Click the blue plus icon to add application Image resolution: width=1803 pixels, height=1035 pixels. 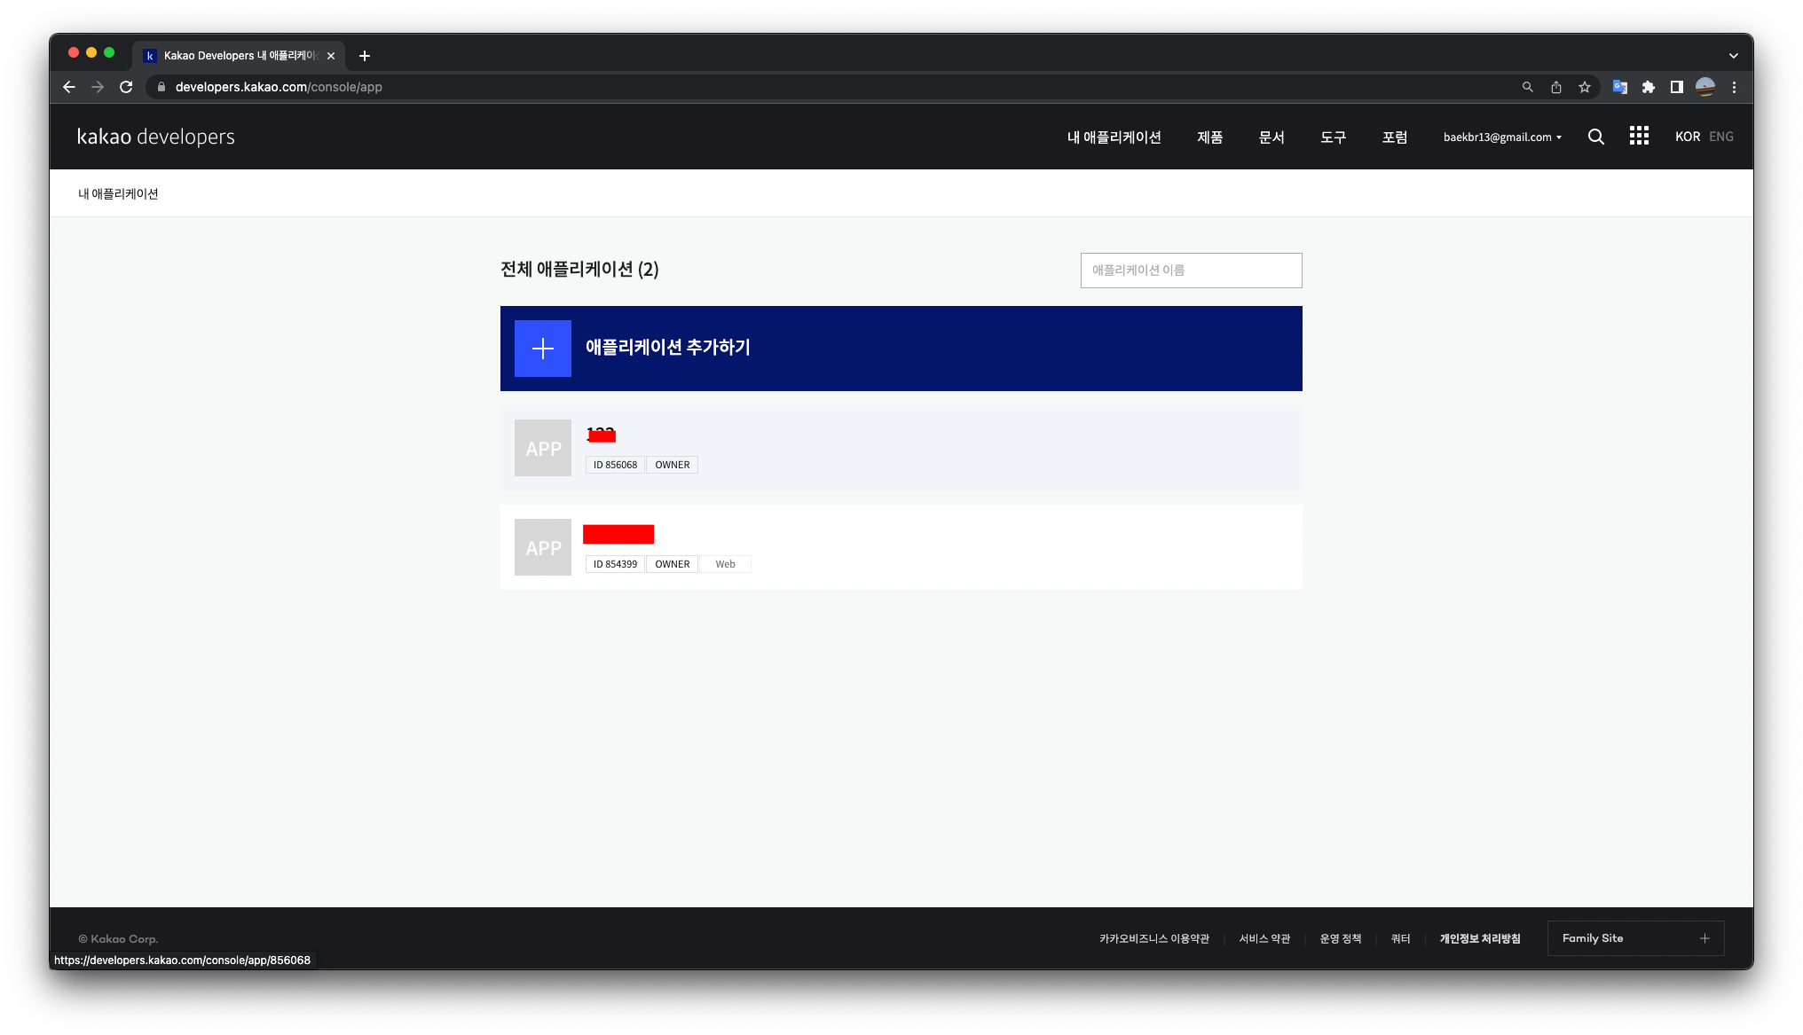[543, 349]
